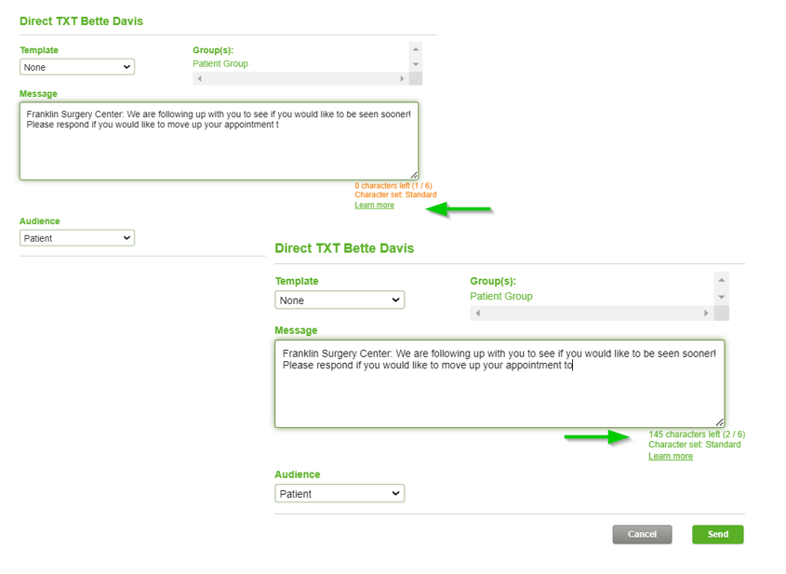Screen dimensions: 786x574
Task: Click the upper Message text box
Action: tap(220, 141)
